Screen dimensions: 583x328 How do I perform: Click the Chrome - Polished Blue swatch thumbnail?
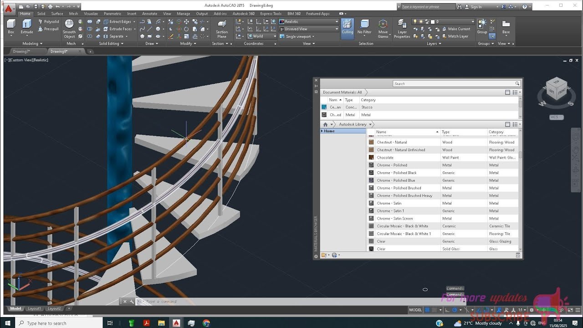coord(371,180)
